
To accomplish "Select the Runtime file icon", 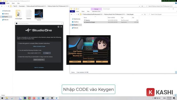I will pyautogui.click(x=29, y=14).
